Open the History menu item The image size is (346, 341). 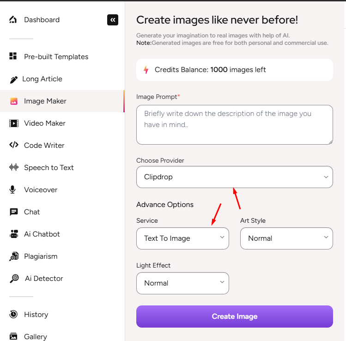tap(36, 314)
